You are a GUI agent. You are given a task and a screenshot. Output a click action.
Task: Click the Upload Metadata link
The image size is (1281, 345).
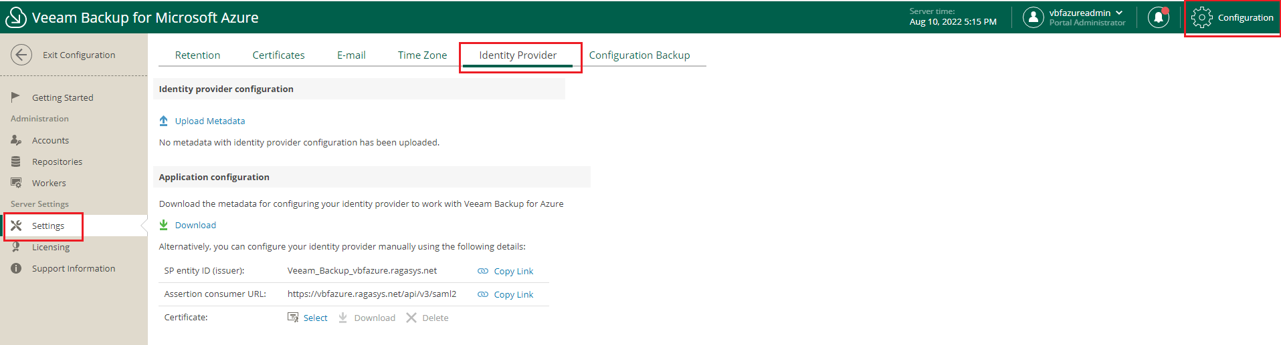click(x=210, y=121)
